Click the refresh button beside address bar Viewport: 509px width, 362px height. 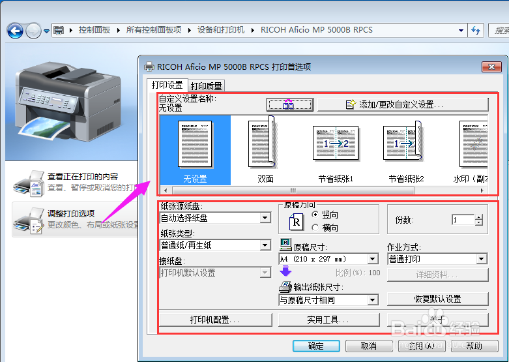coord(476,31)
